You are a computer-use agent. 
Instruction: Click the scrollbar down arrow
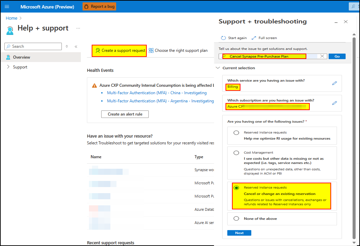point(354,243)
